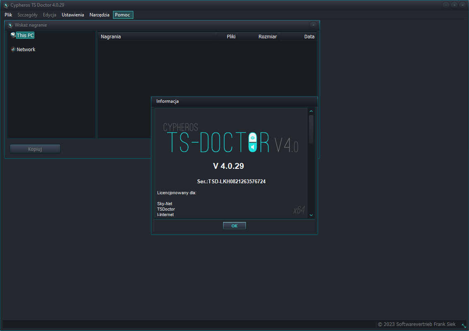
Task: Click the TSDoctor licensee line
Action: [x=166, y=209]
